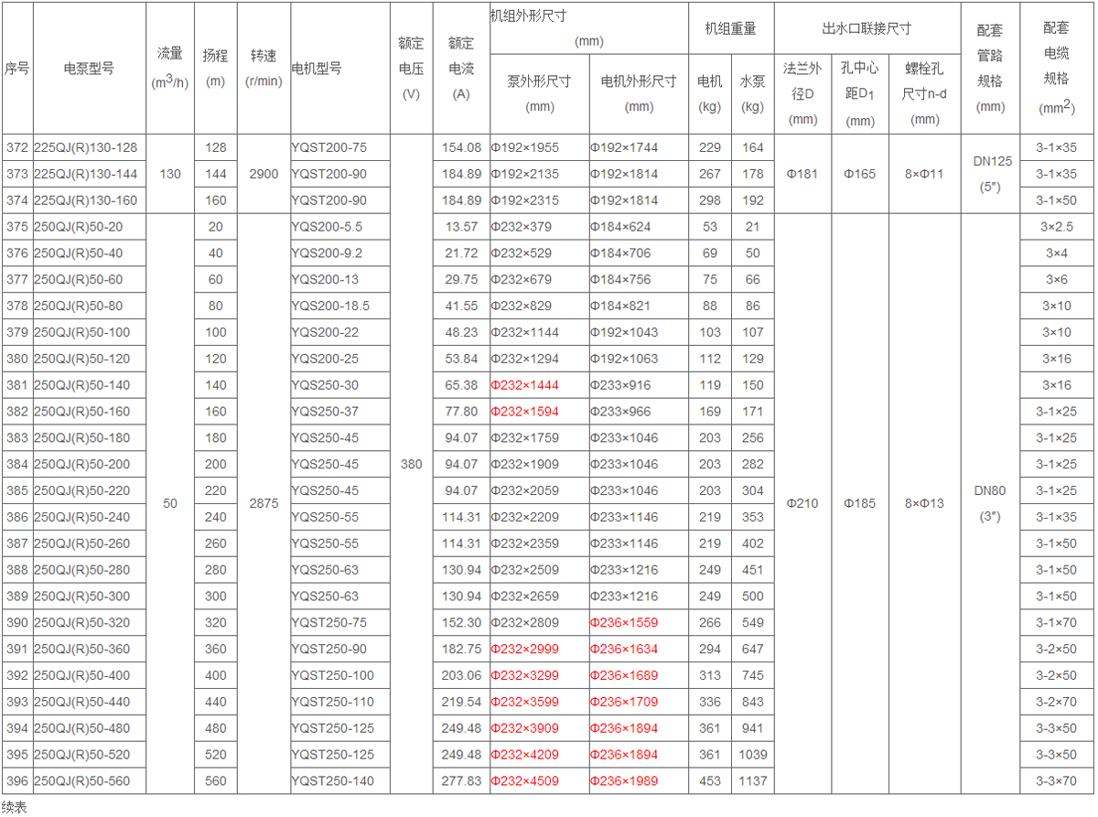Click the 螺栓孔尺寸n-d header cell

[x=925, y=93]
